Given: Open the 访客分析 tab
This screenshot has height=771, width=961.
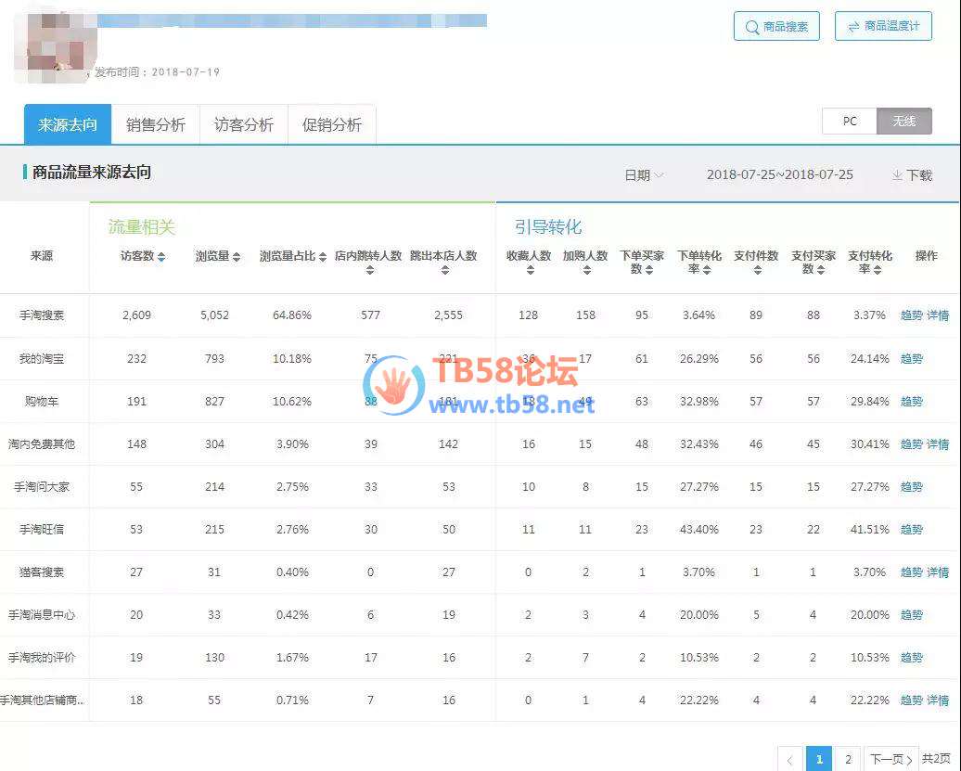Looking at the screenshot, I should coord(243,124).
